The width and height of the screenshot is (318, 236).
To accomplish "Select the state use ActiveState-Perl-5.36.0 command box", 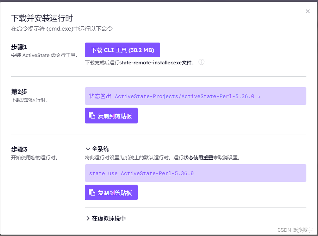I will click(x=195, y=173).
